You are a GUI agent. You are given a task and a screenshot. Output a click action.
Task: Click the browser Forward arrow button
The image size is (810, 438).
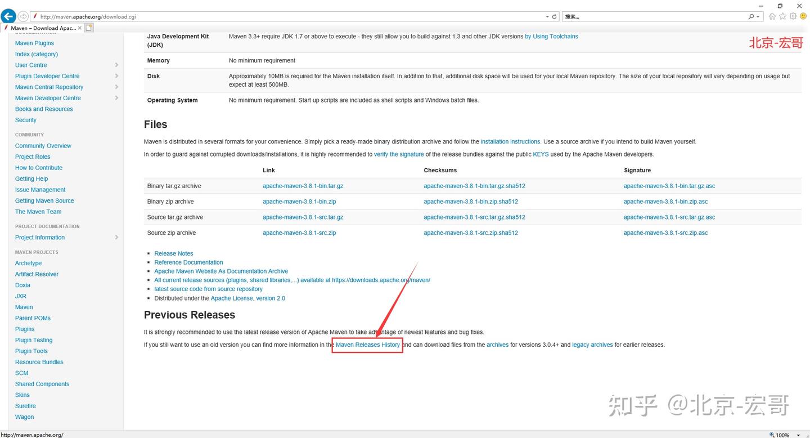23,16
